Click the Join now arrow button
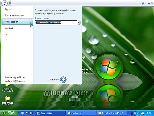The height and width of the screenshot is (116, 154). 63,79
